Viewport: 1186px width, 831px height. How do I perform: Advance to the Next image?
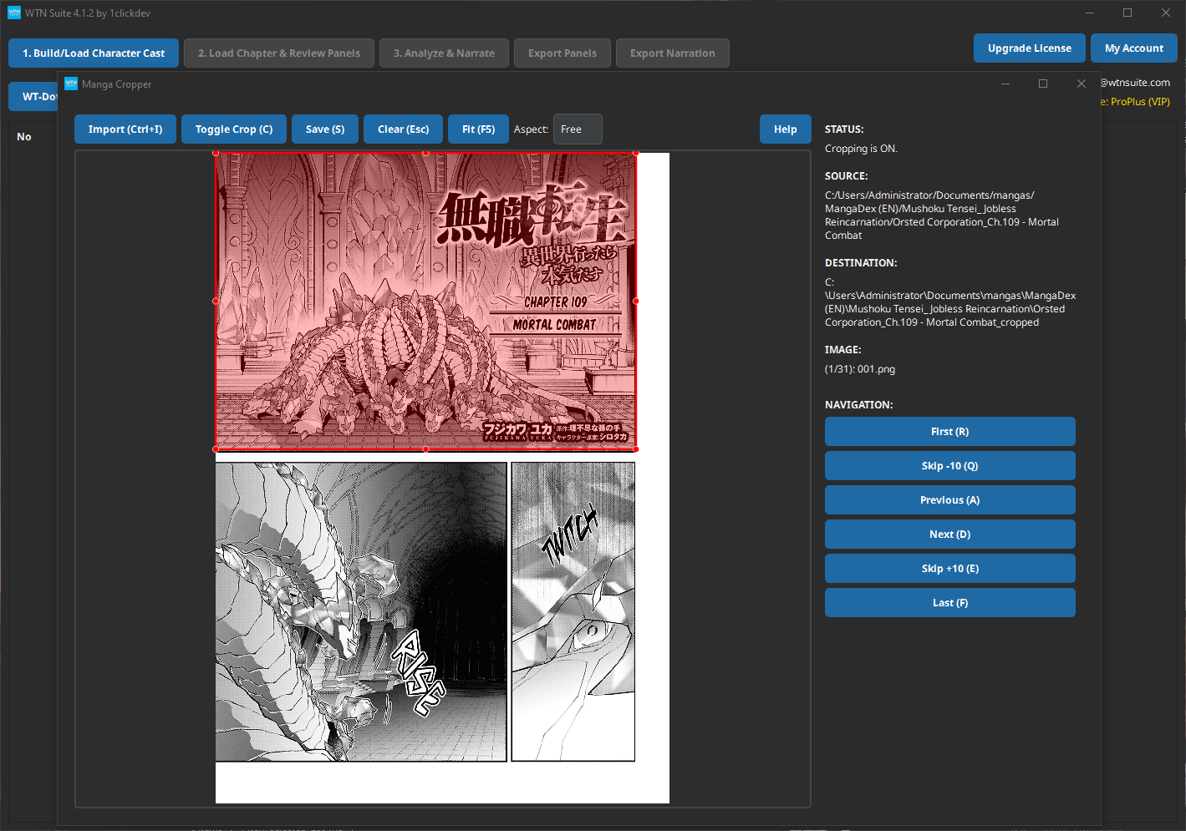click(x=949, y=534)
